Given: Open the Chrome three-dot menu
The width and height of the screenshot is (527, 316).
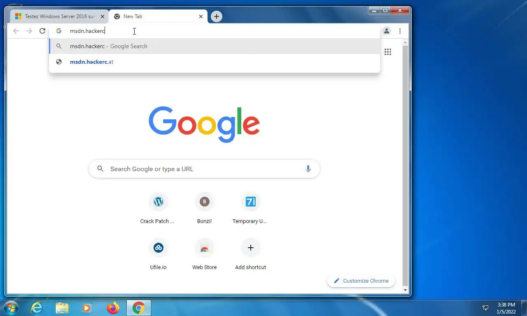Looking at the screenshot, I should [400, 31].
